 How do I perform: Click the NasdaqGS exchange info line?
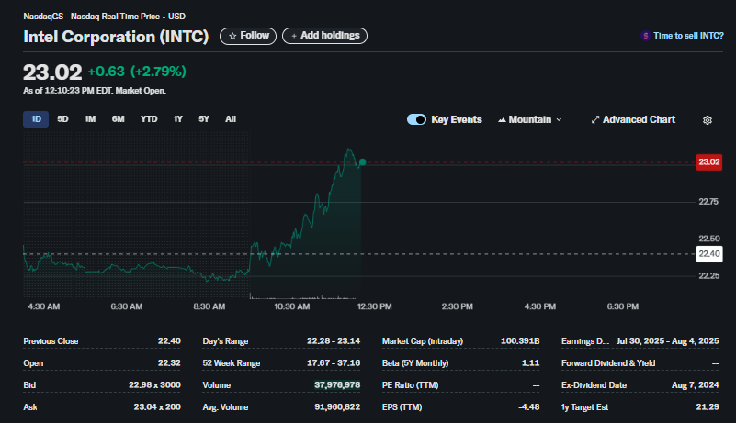point(104,17)
